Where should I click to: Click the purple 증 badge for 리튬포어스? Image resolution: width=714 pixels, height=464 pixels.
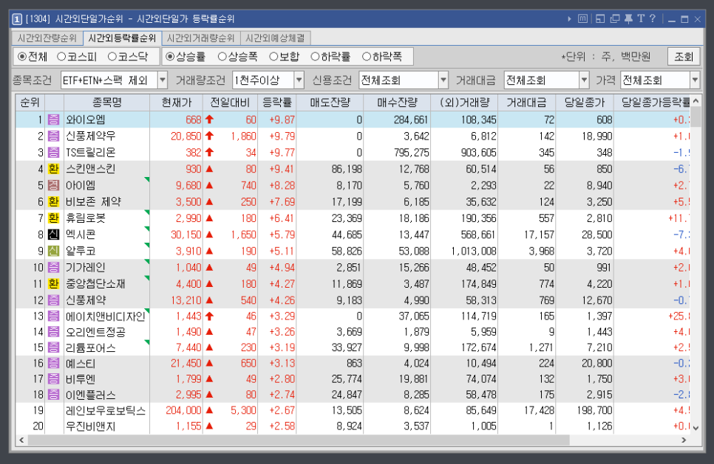pos(54,347)
